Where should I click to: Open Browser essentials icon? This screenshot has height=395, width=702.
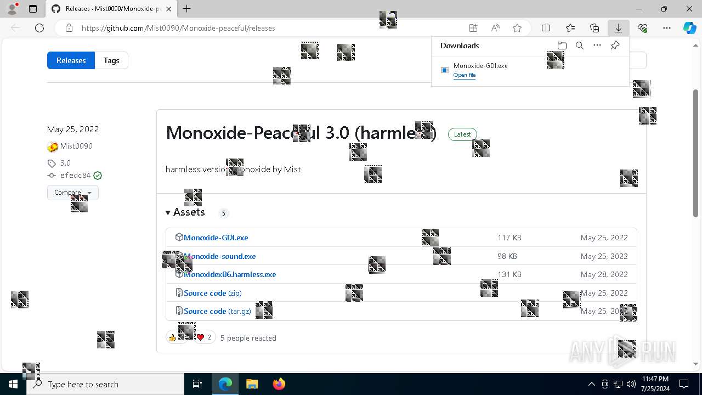pos(643,28)
